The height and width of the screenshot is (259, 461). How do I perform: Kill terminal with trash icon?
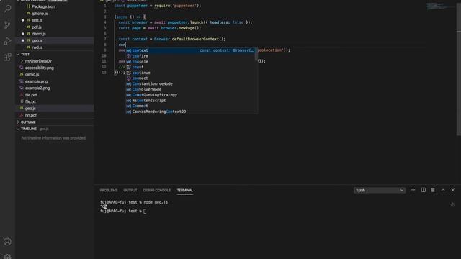433,190
